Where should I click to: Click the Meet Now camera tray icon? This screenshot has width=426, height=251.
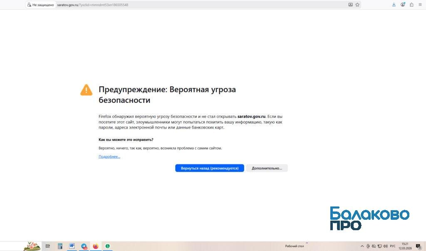[368, 246]
